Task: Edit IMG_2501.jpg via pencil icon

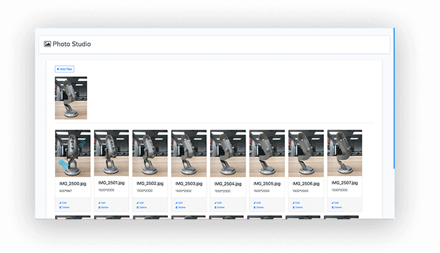Action: (99, 203)
